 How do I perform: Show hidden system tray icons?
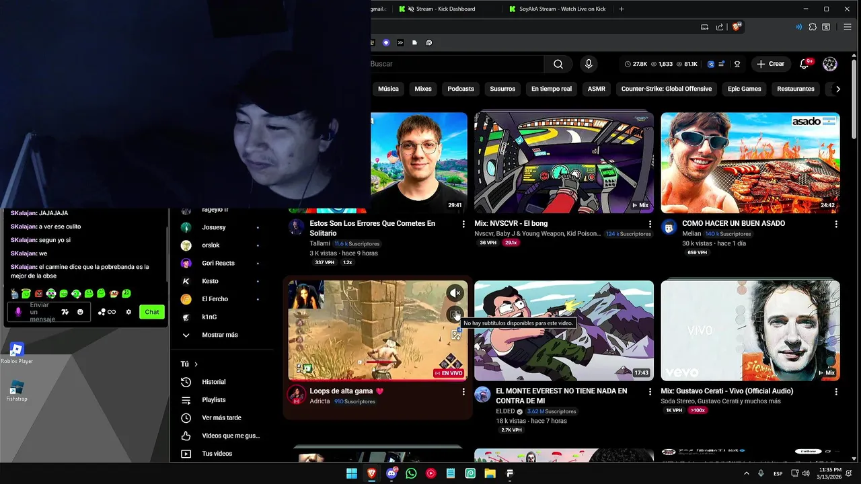747,473
